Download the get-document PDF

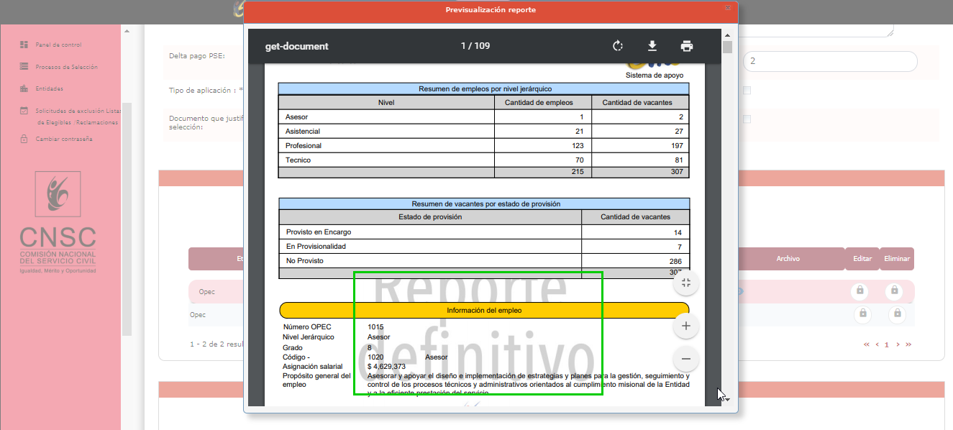(x=652, y=46)
